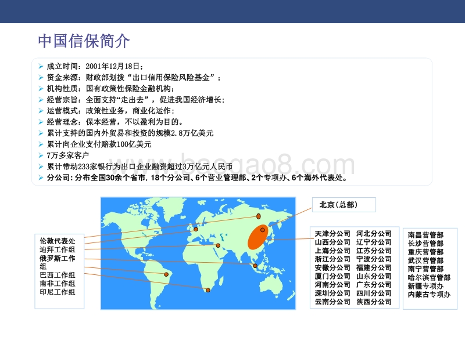Click 武汉营管部 in the right list
The width and height of the screenshot is (465, 348).
click(x=425, y=260)
